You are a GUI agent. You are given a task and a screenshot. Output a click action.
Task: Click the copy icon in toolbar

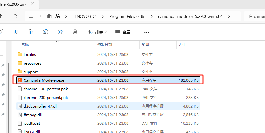pos(16,32)
